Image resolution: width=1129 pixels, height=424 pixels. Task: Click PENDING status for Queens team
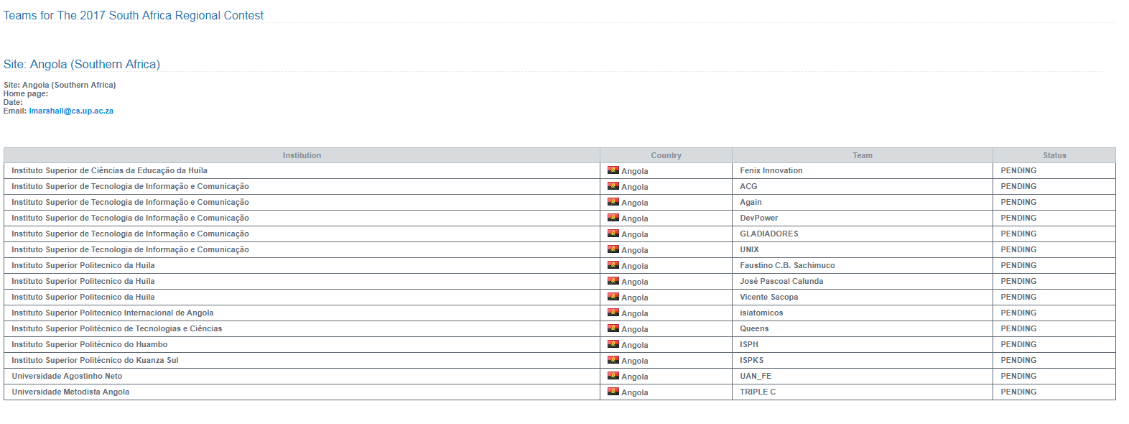pyautogui.click(x=1018, y=328)
